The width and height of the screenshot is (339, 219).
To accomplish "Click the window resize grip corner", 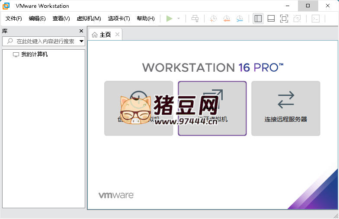I will (x=336, y=216).
